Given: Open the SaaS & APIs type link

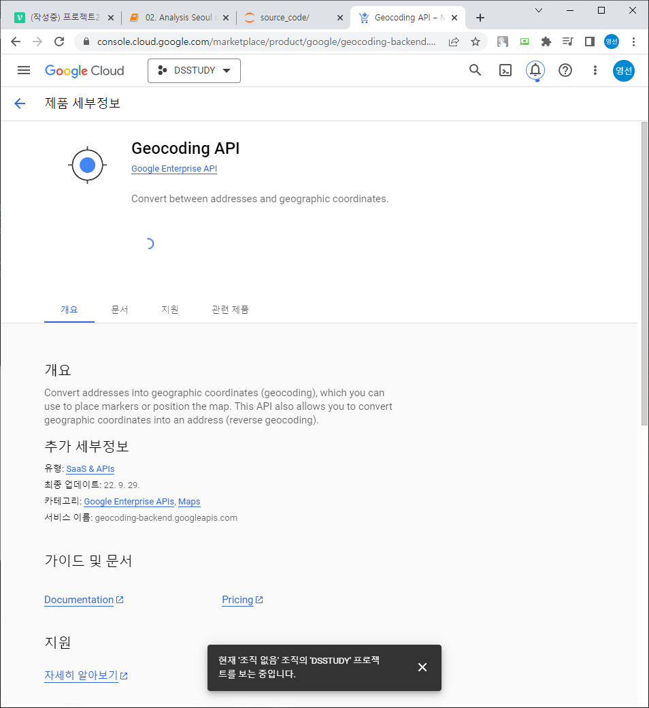Looking at the screenshot, I should (90, 468).
